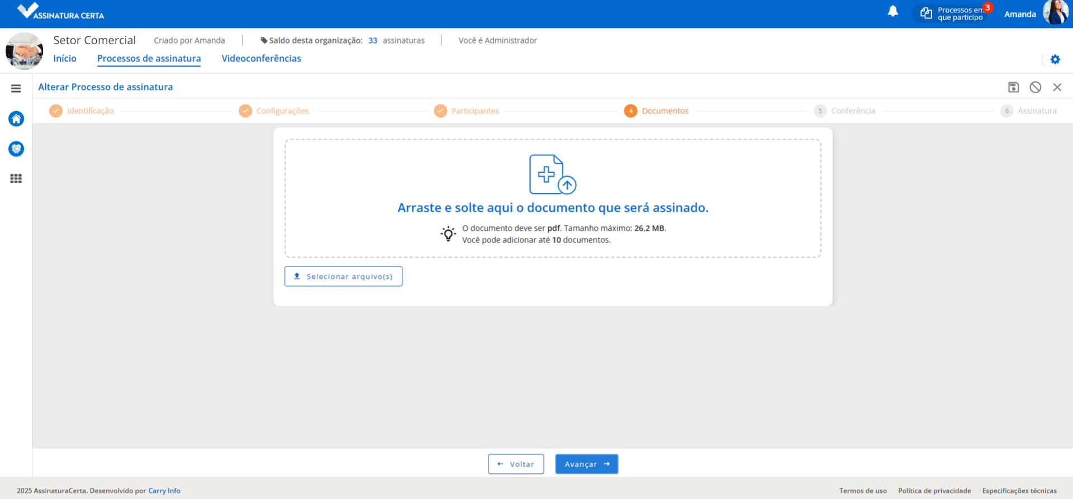Go to home via sidebar house icon
Viewport: 1073px width, 499px height.
[x=16, y=118]
